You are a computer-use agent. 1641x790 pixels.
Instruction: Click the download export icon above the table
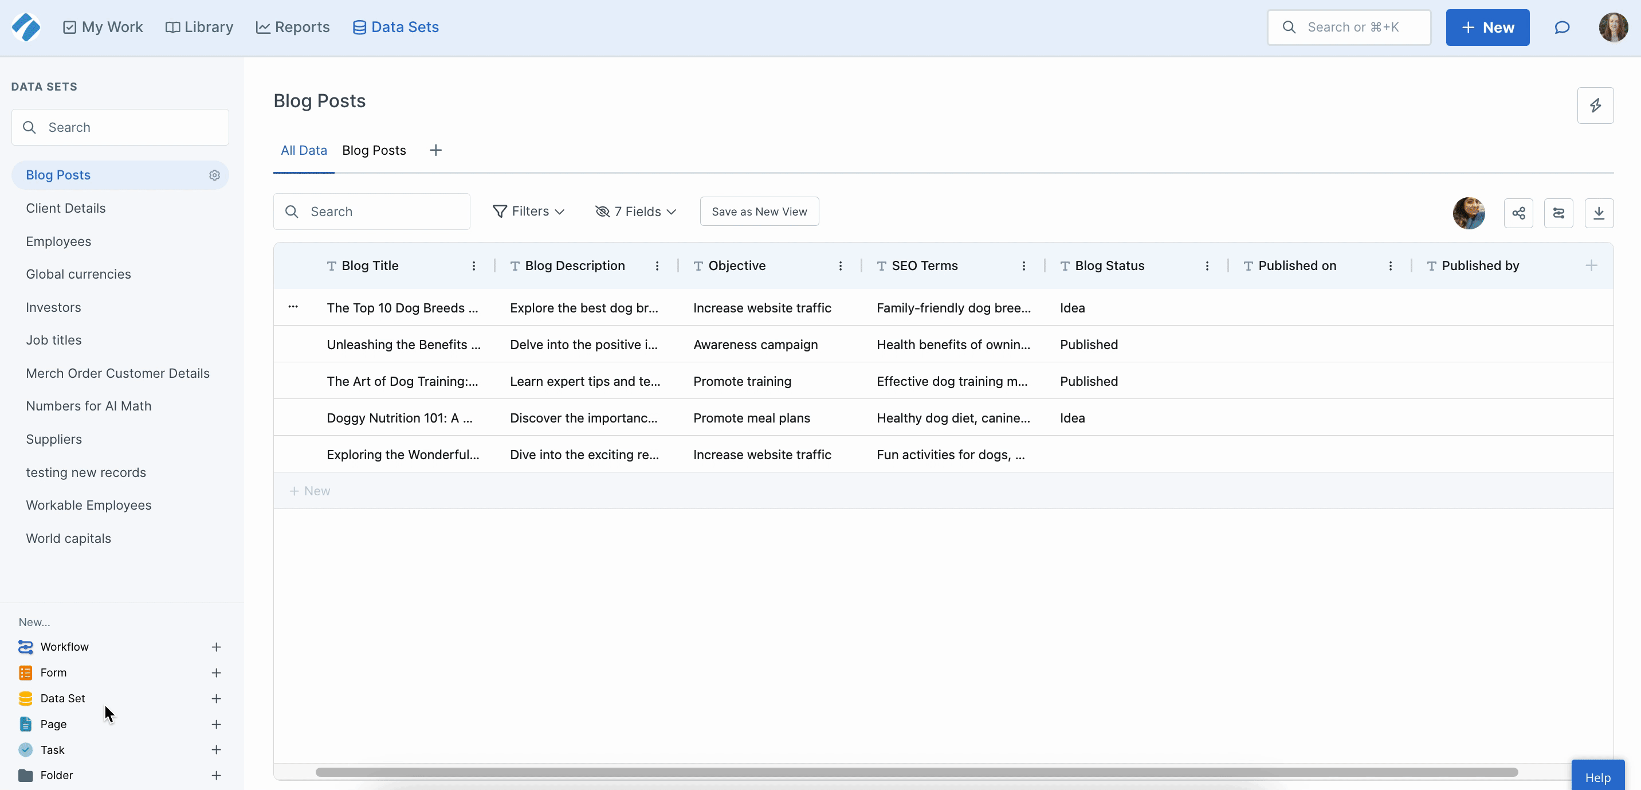point(1600,212)
